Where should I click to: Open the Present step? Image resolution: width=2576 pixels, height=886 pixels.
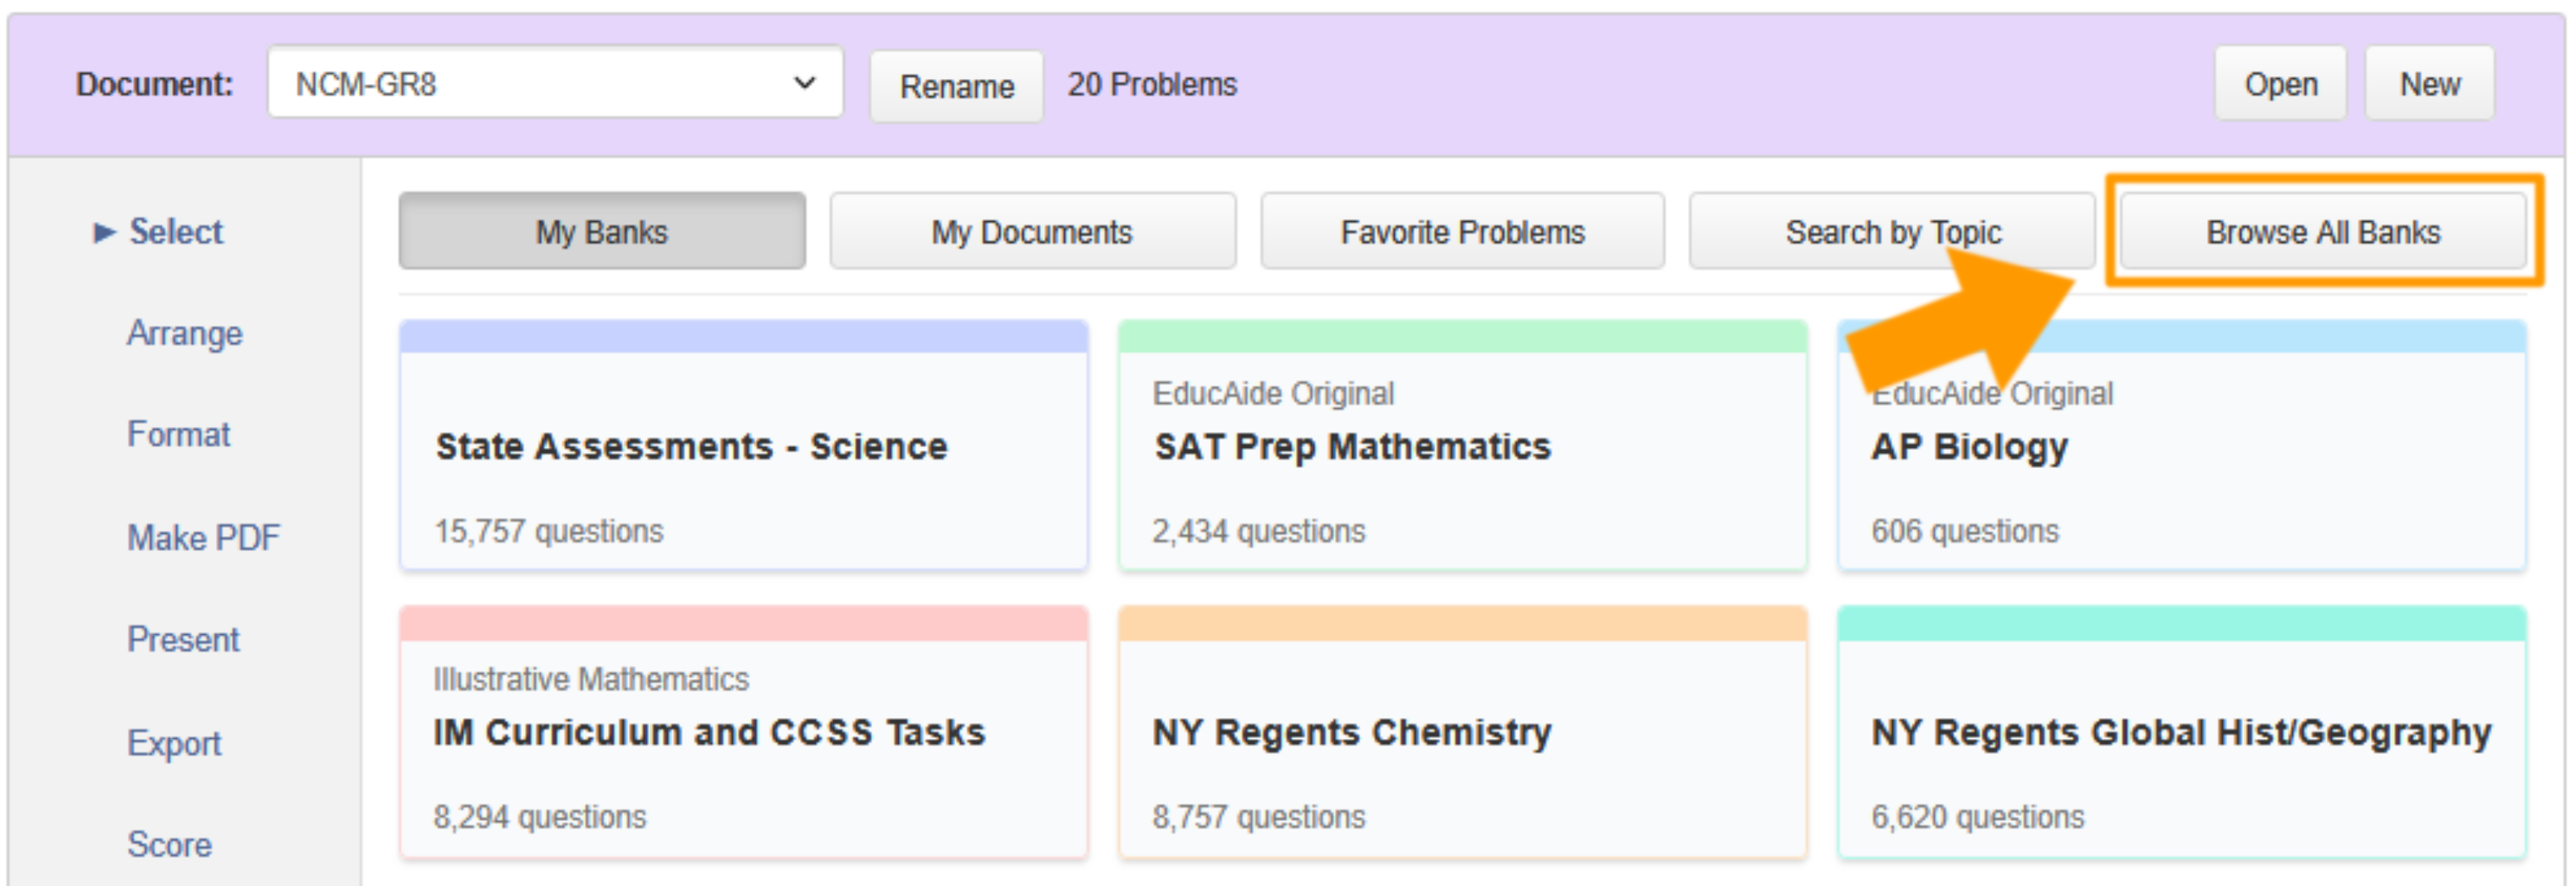(183, 640)
